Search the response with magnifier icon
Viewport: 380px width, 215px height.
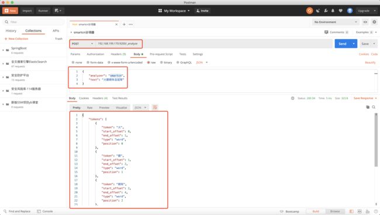coord(374,107)
